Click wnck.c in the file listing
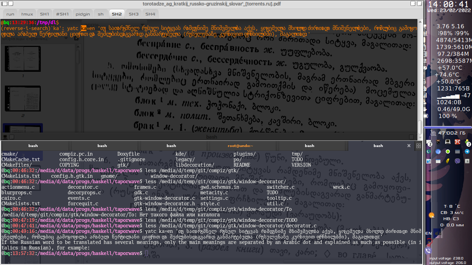The width and height of the screenshot is (472, 265). click(341, 187)
